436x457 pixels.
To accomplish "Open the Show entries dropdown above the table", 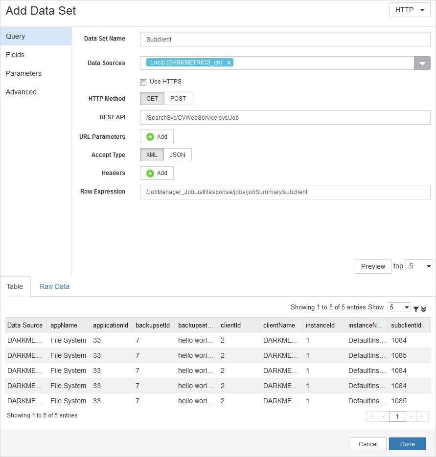I will pyautogui.click(x=399, y=307).
